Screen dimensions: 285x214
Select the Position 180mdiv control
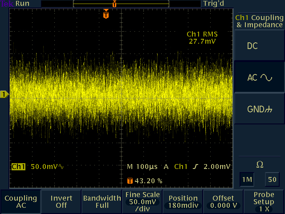tap(183, 202)
